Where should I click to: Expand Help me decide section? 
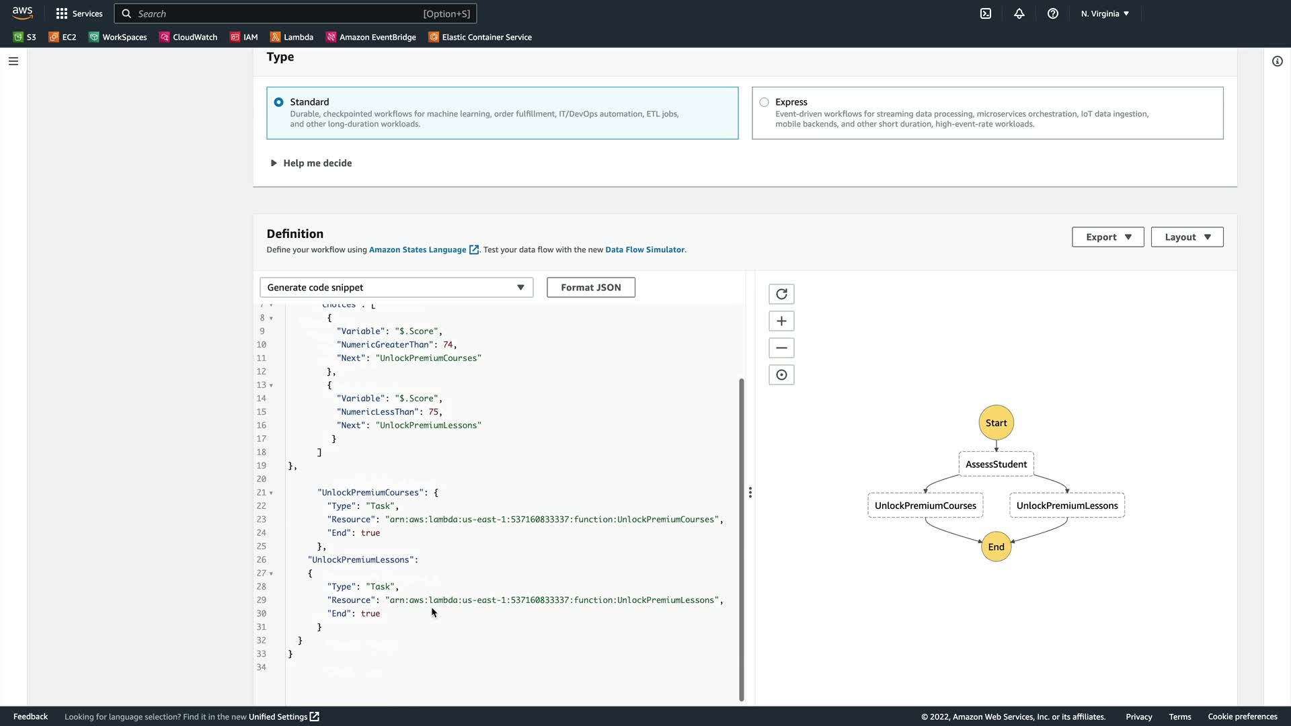[311, 163]
